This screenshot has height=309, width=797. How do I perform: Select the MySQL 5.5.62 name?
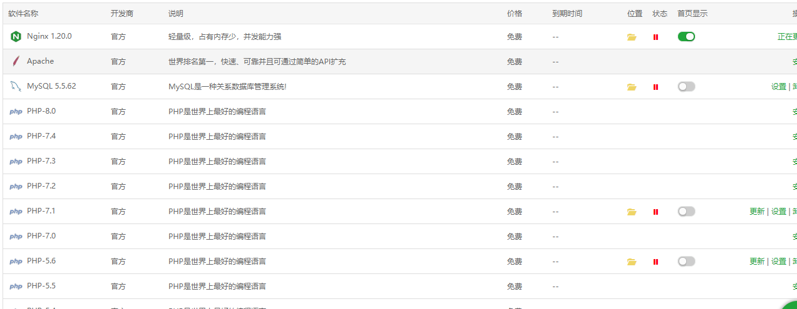tap(51, 86)
